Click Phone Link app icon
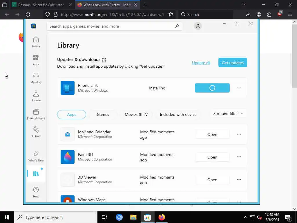This screenshot has height=223, width=297. pyautogui.click(x=67, y=88)
